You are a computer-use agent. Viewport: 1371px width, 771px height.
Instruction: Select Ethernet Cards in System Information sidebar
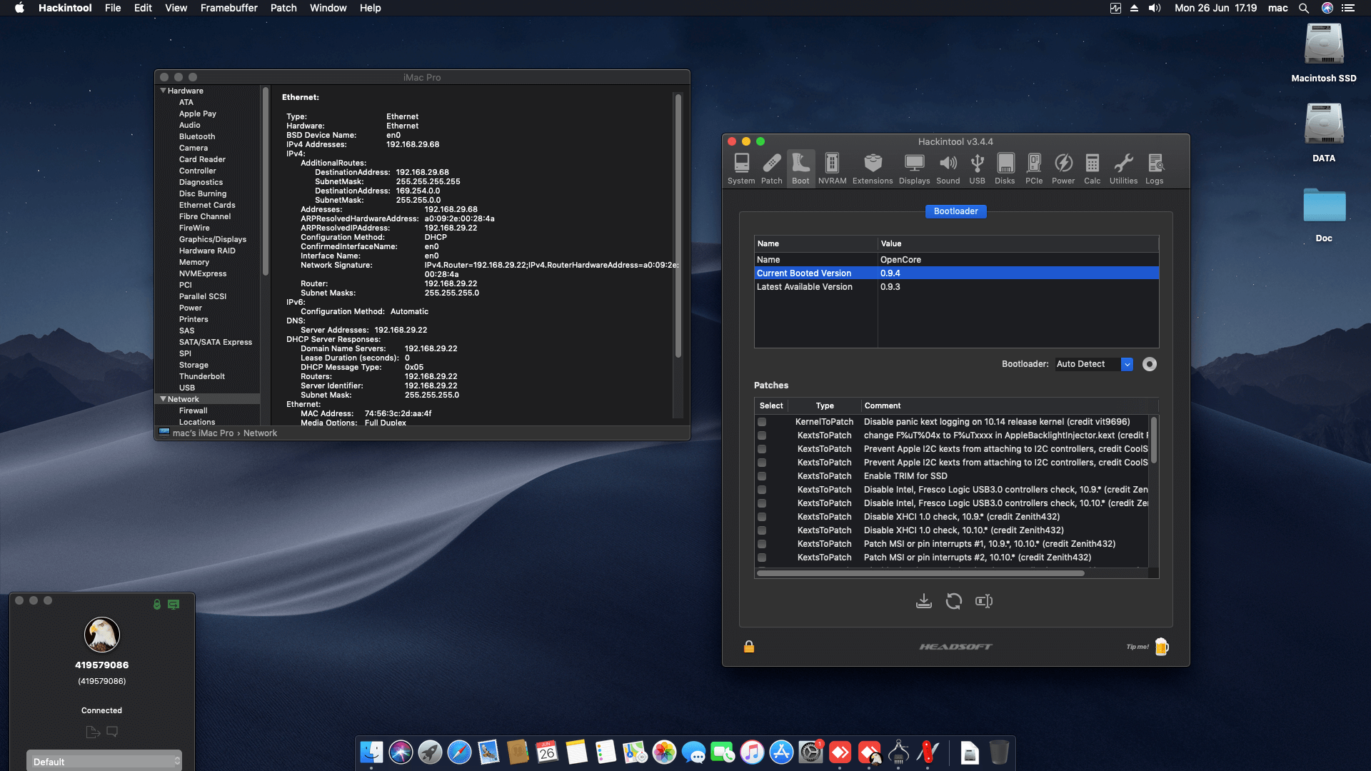[207, 205]
